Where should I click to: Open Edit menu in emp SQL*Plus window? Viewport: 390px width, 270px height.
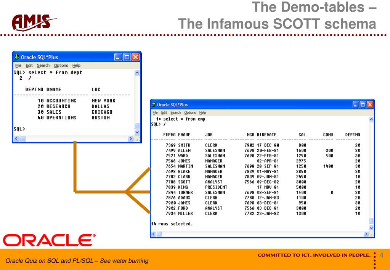164,112
